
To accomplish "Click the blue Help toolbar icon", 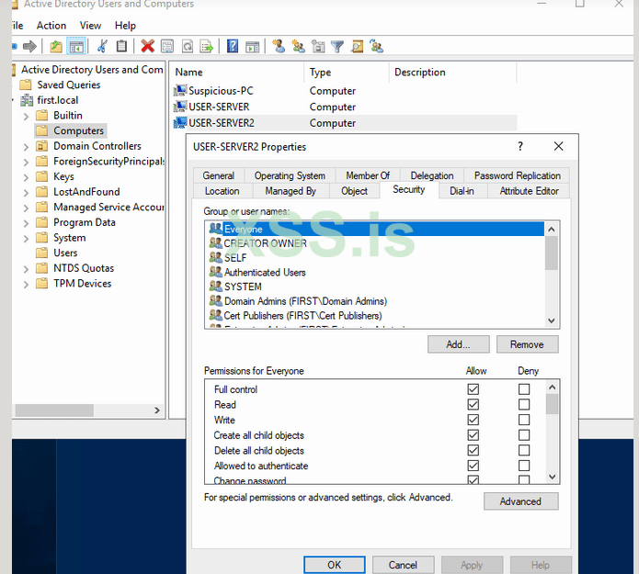I will (x=233, y=46).
